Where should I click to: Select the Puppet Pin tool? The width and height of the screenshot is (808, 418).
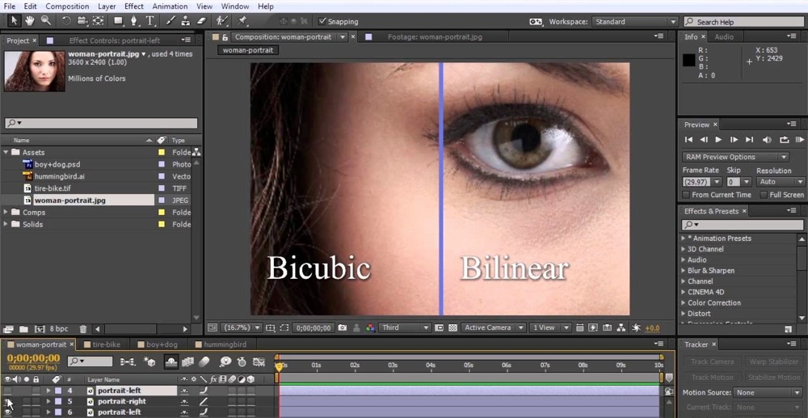tap(242, 21)
